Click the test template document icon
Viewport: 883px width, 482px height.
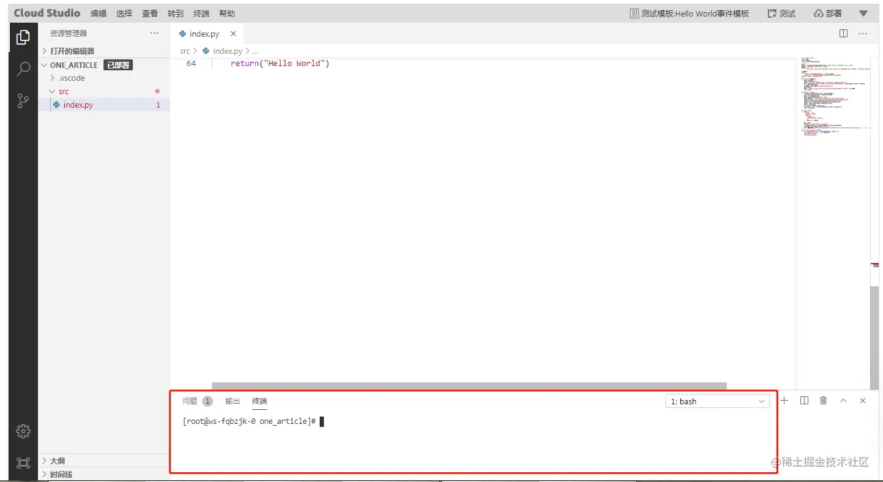point(634,13)
